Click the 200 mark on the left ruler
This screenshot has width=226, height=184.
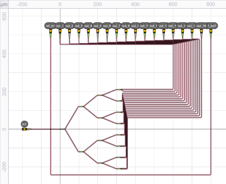coord(4,91)
